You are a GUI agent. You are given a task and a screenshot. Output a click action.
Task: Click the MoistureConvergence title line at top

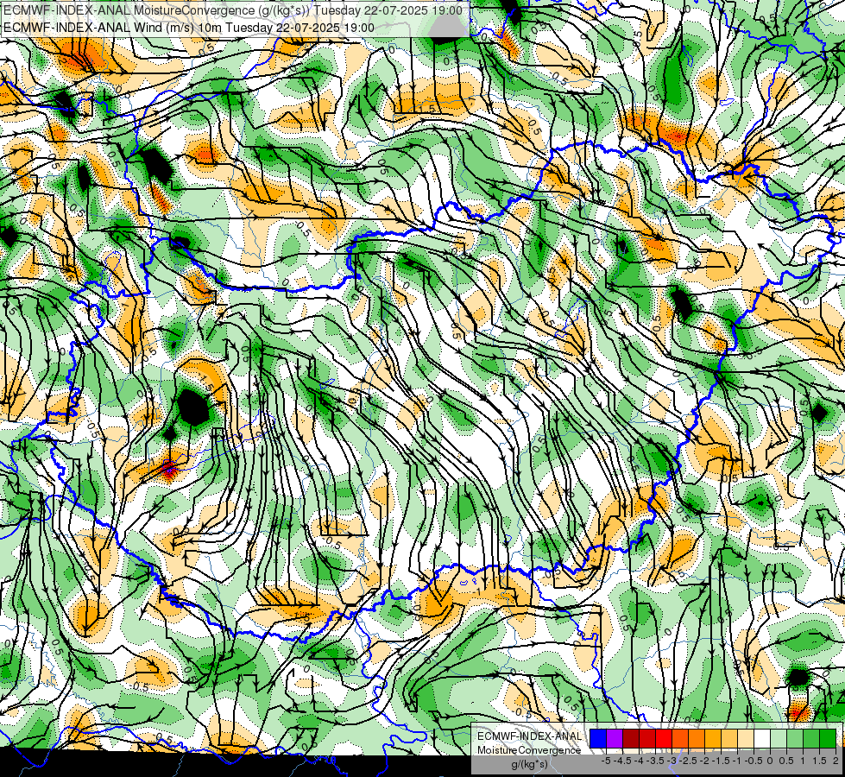pyautogui.click(x=233, y=10)
